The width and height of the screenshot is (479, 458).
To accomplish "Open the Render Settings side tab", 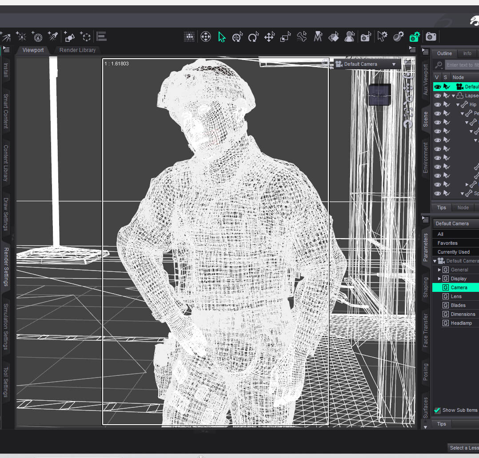I will point(6,267).
